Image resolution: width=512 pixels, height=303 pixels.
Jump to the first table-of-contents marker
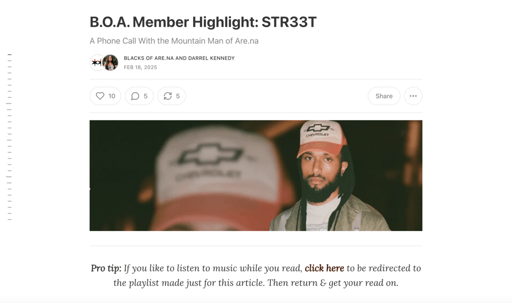(10, 54)
